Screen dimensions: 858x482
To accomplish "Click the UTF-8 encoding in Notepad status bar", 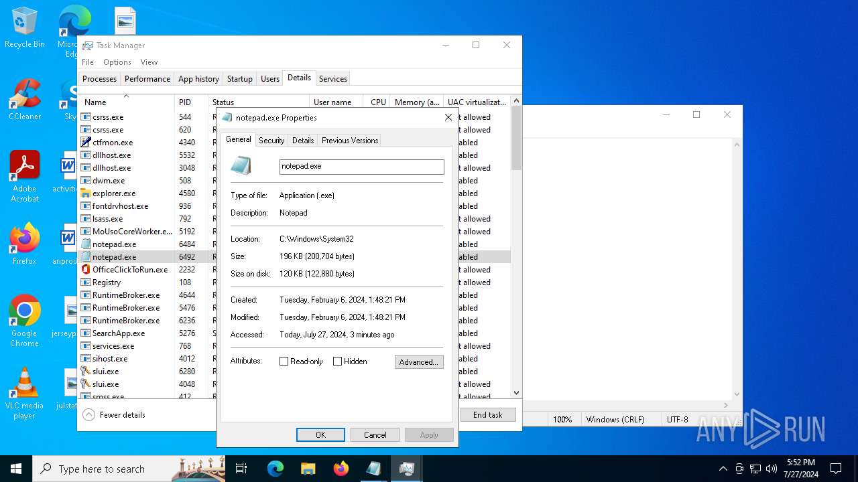I will (678, 420).
